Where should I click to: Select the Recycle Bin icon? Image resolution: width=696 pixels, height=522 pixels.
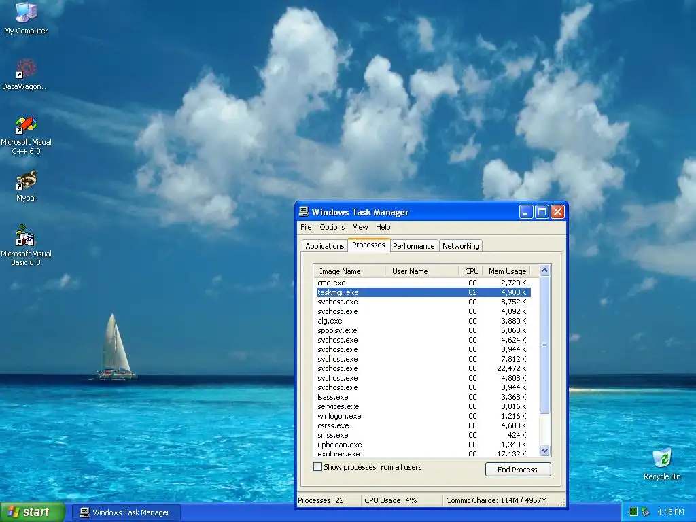click(x=662, y=464)
